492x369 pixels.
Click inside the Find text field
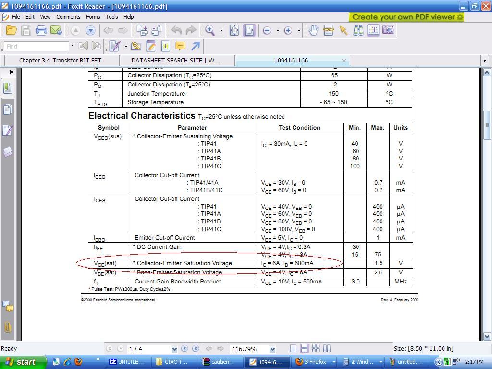click(x=36, y=46)
